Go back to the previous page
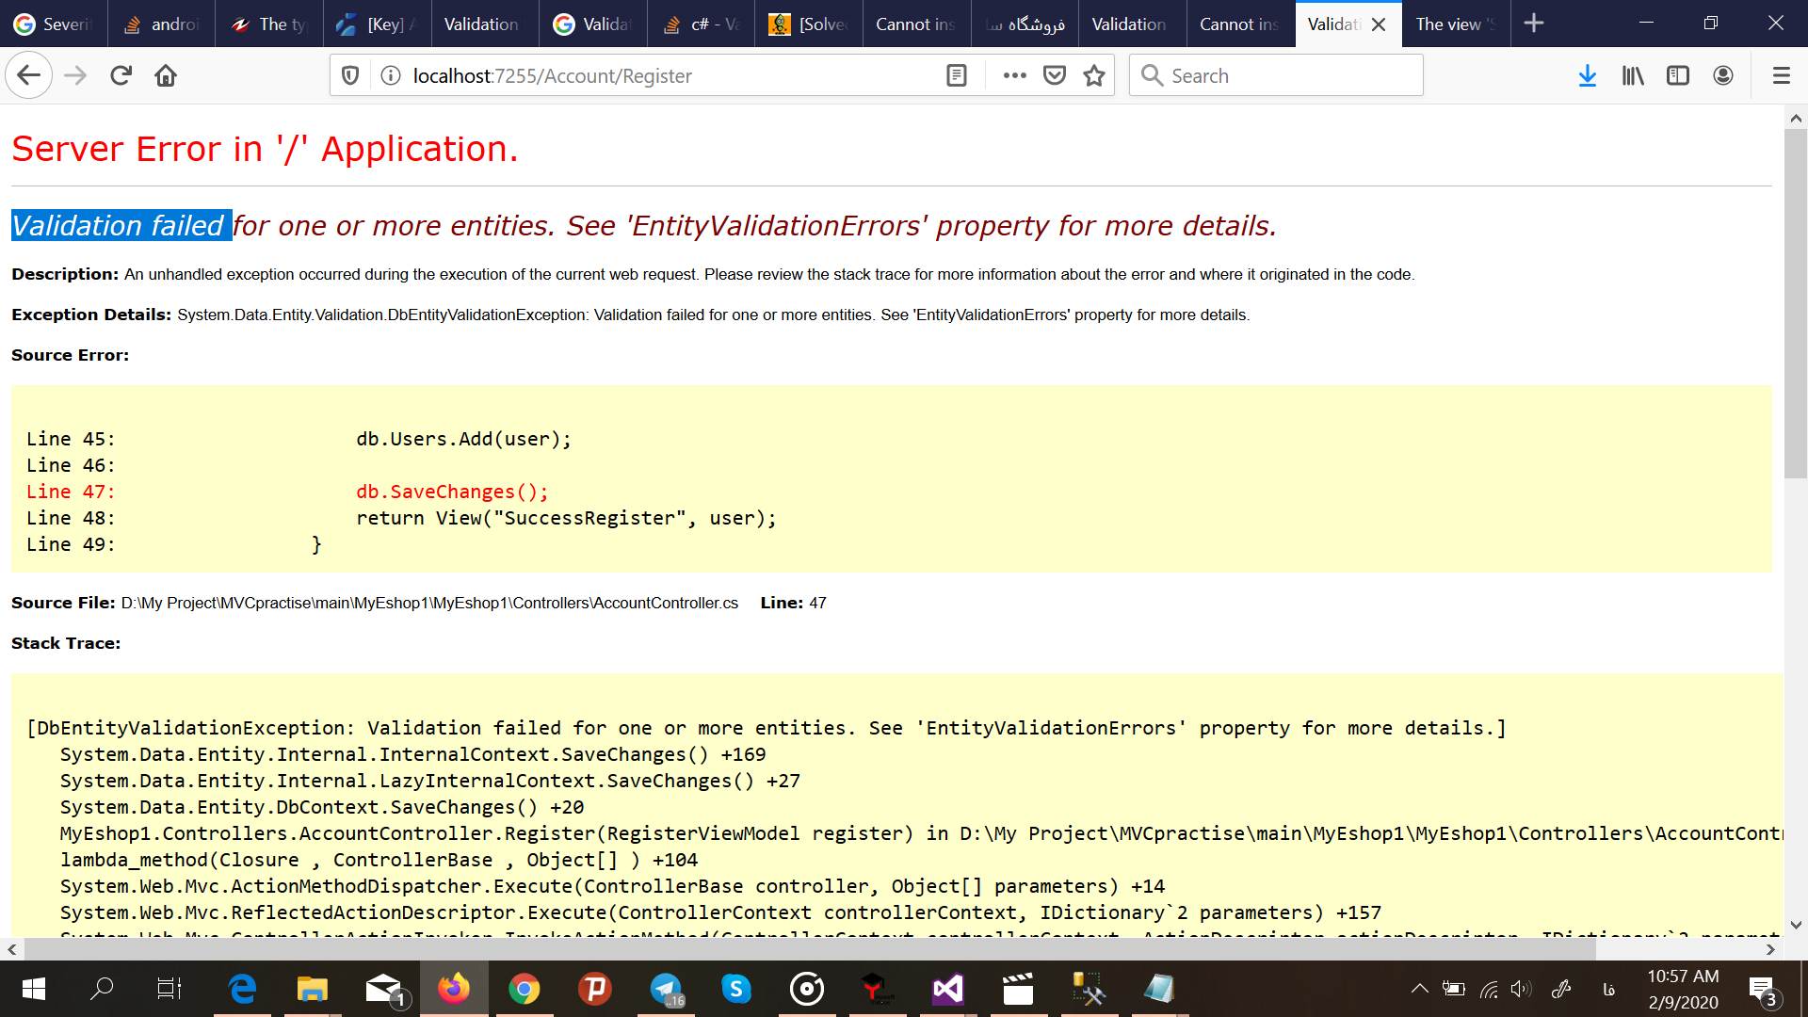The height and width of the screenshot is (1017, 1808). (29, 75)
